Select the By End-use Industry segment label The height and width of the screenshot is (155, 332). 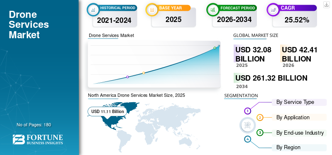(x=299, y=133)
